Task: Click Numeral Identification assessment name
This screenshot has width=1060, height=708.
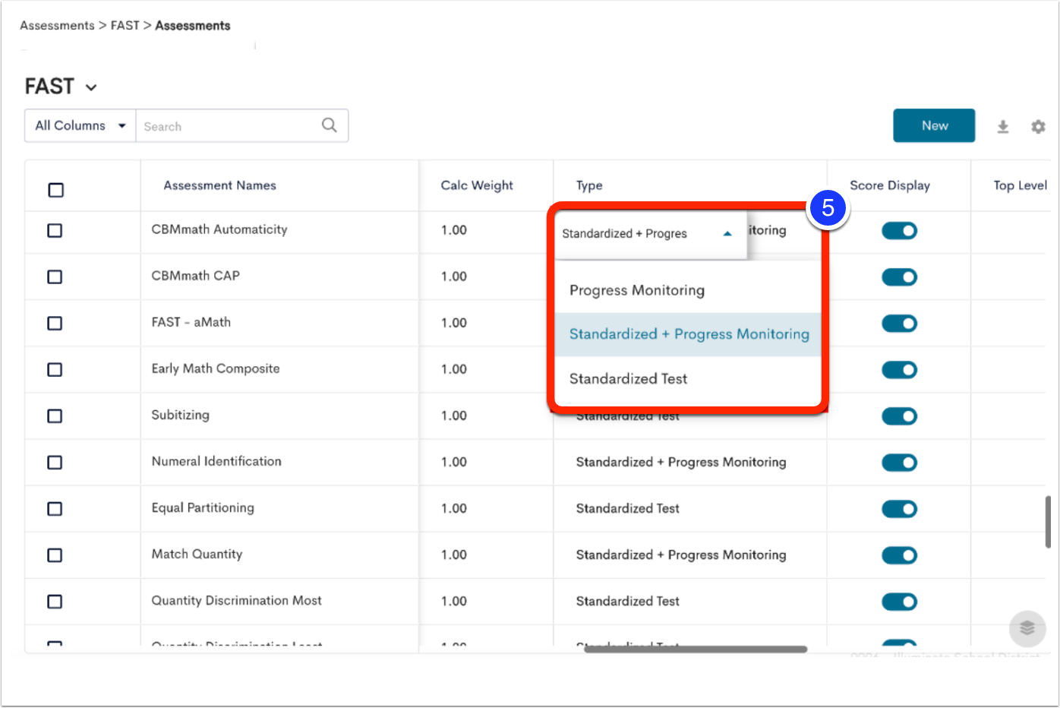Action: coord(216,461)
